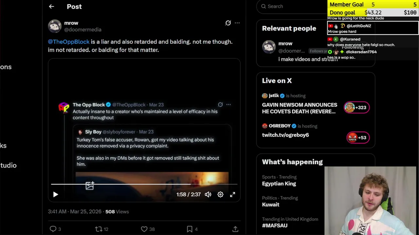
Task: Like the post with 38 likes
Action: tap(144, 229)
